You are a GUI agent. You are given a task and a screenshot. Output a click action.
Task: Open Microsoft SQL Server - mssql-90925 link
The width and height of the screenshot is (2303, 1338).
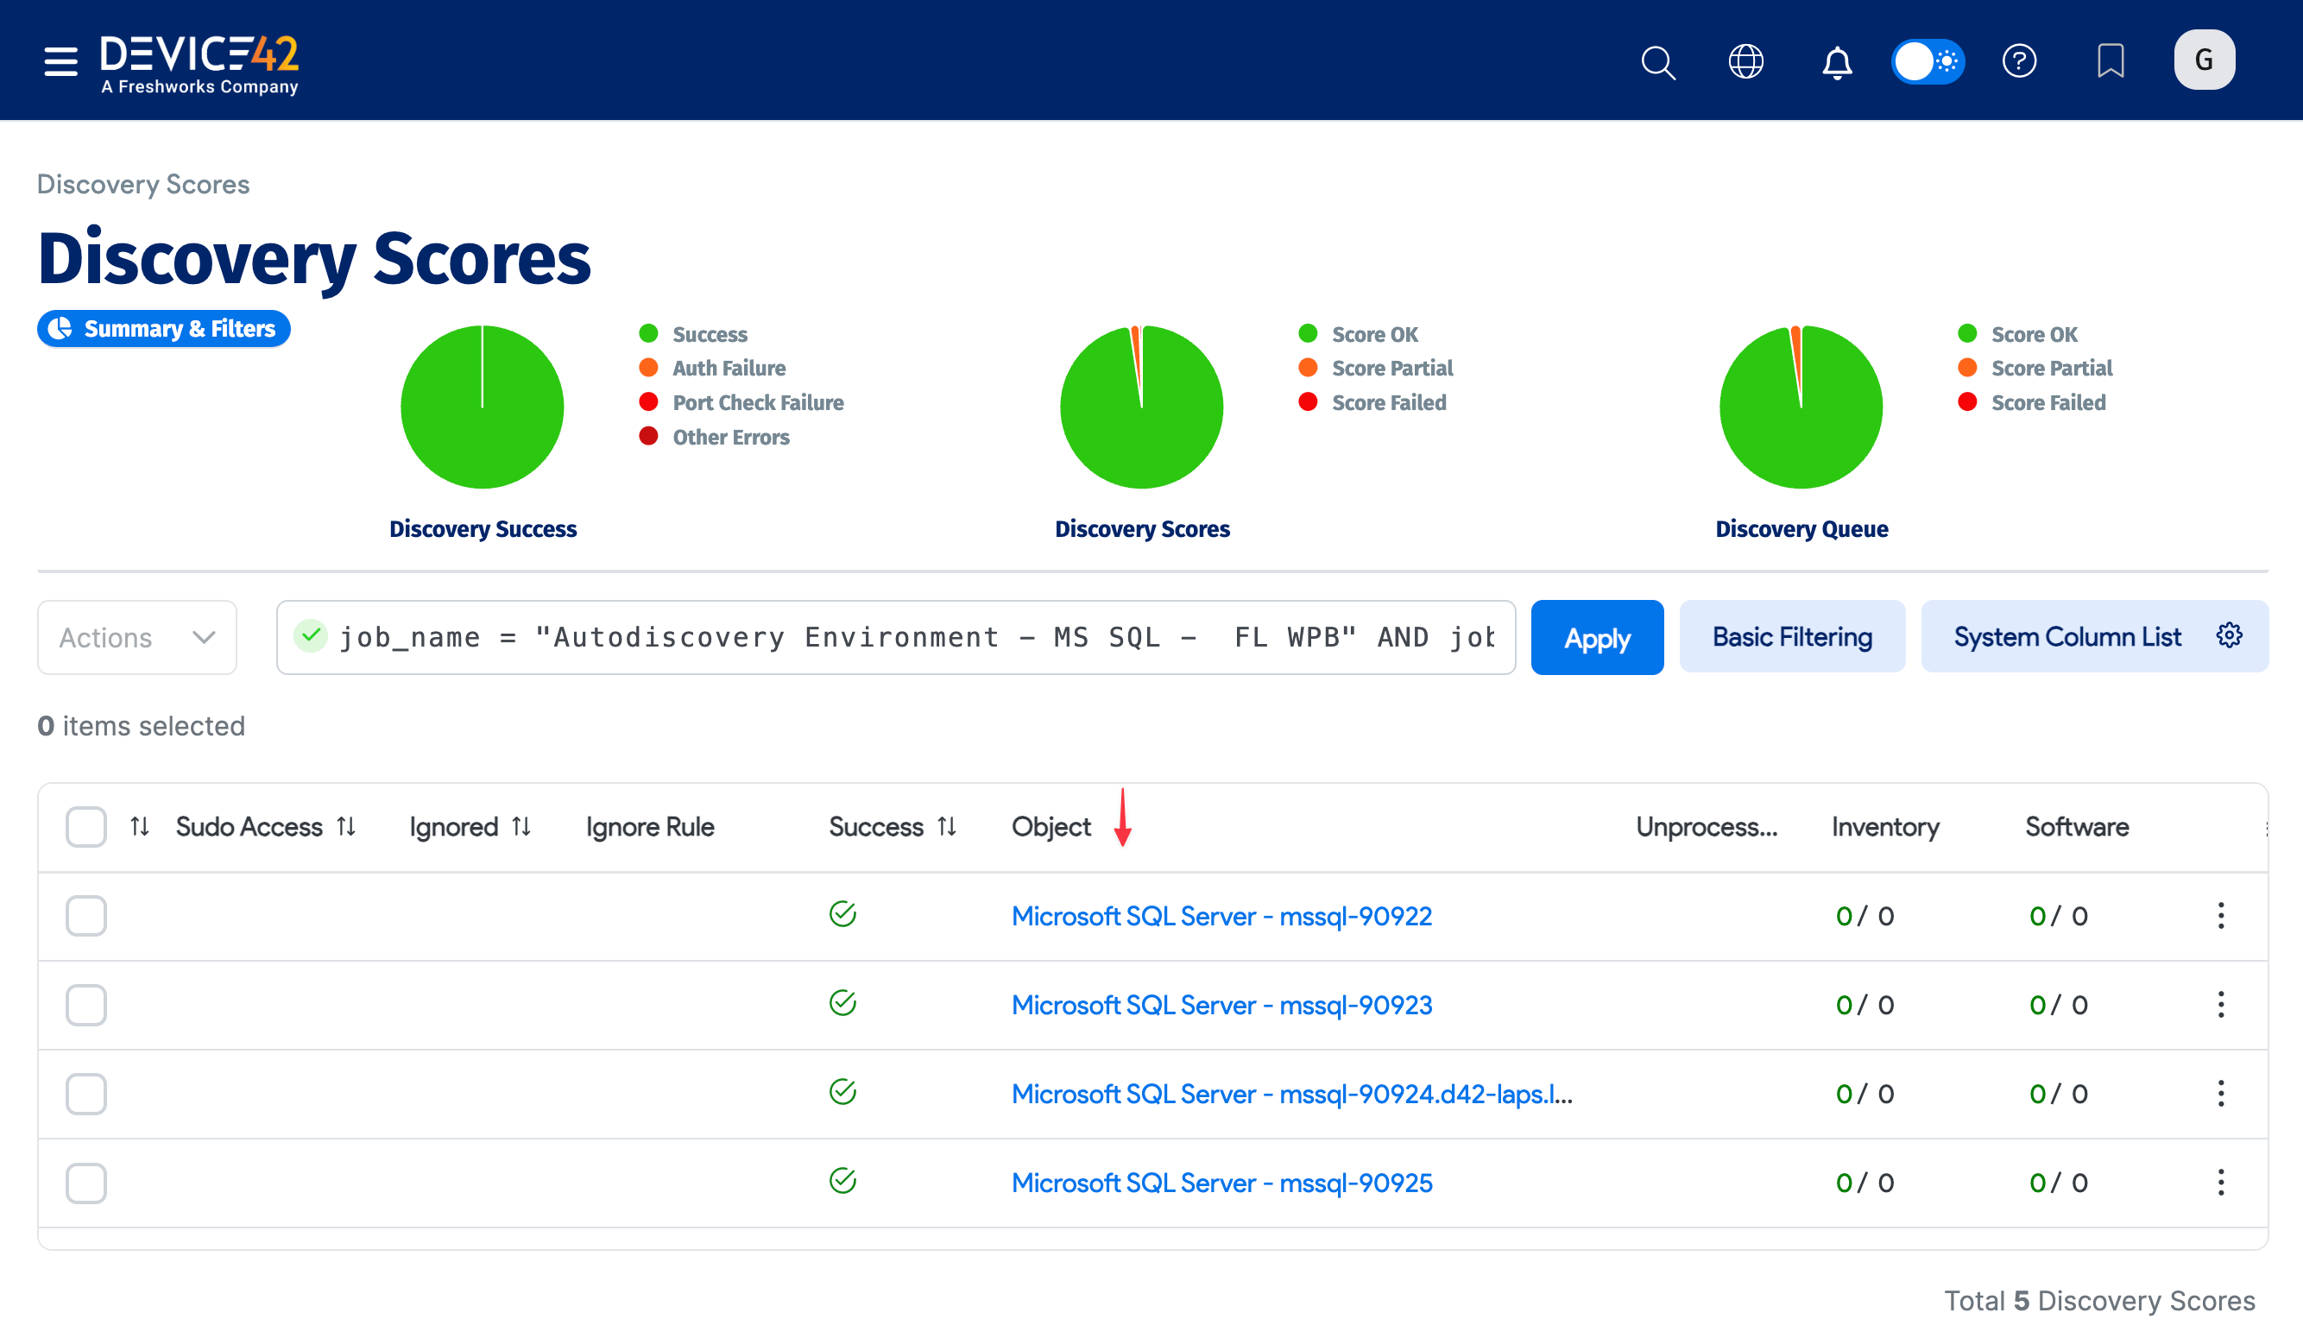[x=1221, y=1182]
